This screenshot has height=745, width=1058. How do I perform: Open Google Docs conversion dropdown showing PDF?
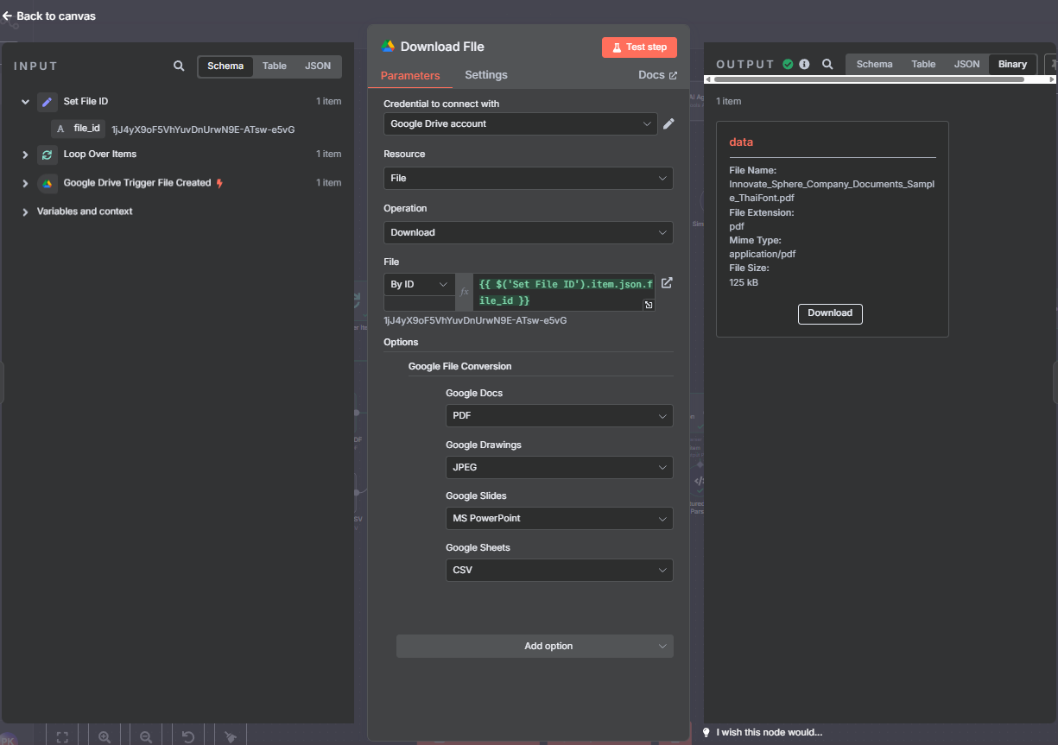[x=560, y=416]
